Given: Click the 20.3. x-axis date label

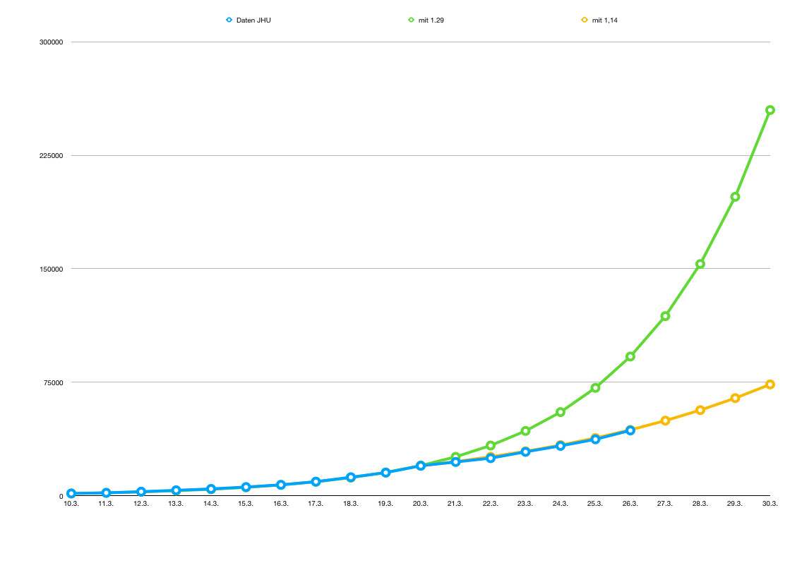Looking at the screenshot, I should [421, 504].
